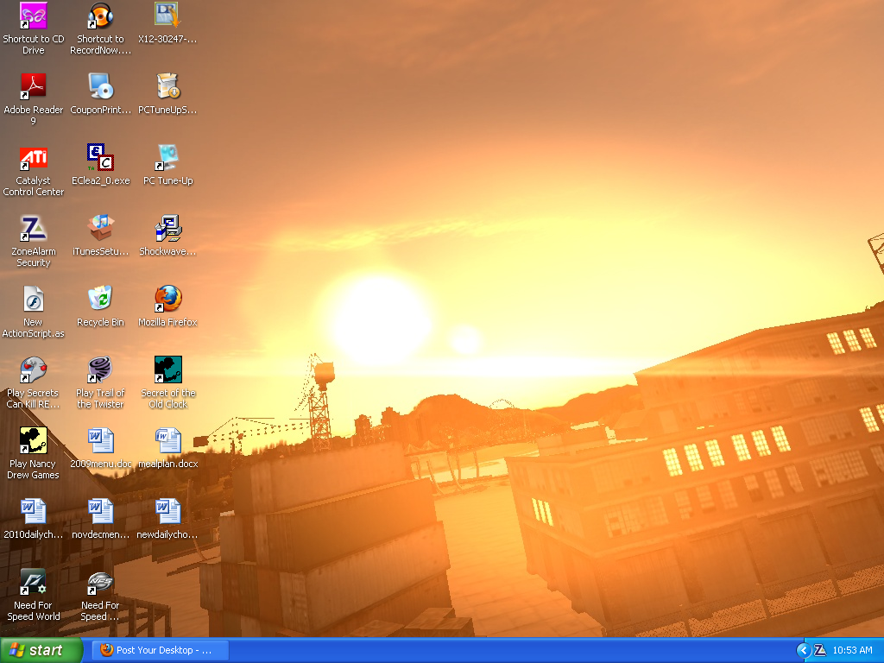
Task: Click the taskbar clock showing 10:53 AM
Action: (x=852, y=650)
